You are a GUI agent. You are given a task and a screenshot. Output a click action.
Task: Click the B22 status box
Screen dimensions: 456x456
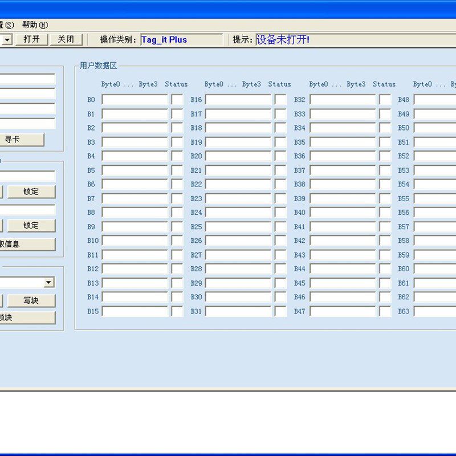[280, 184]
